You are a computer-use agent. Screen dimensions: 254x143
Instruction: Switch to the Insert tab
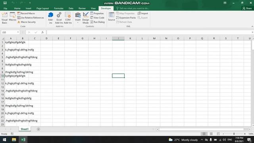point(28,8)
